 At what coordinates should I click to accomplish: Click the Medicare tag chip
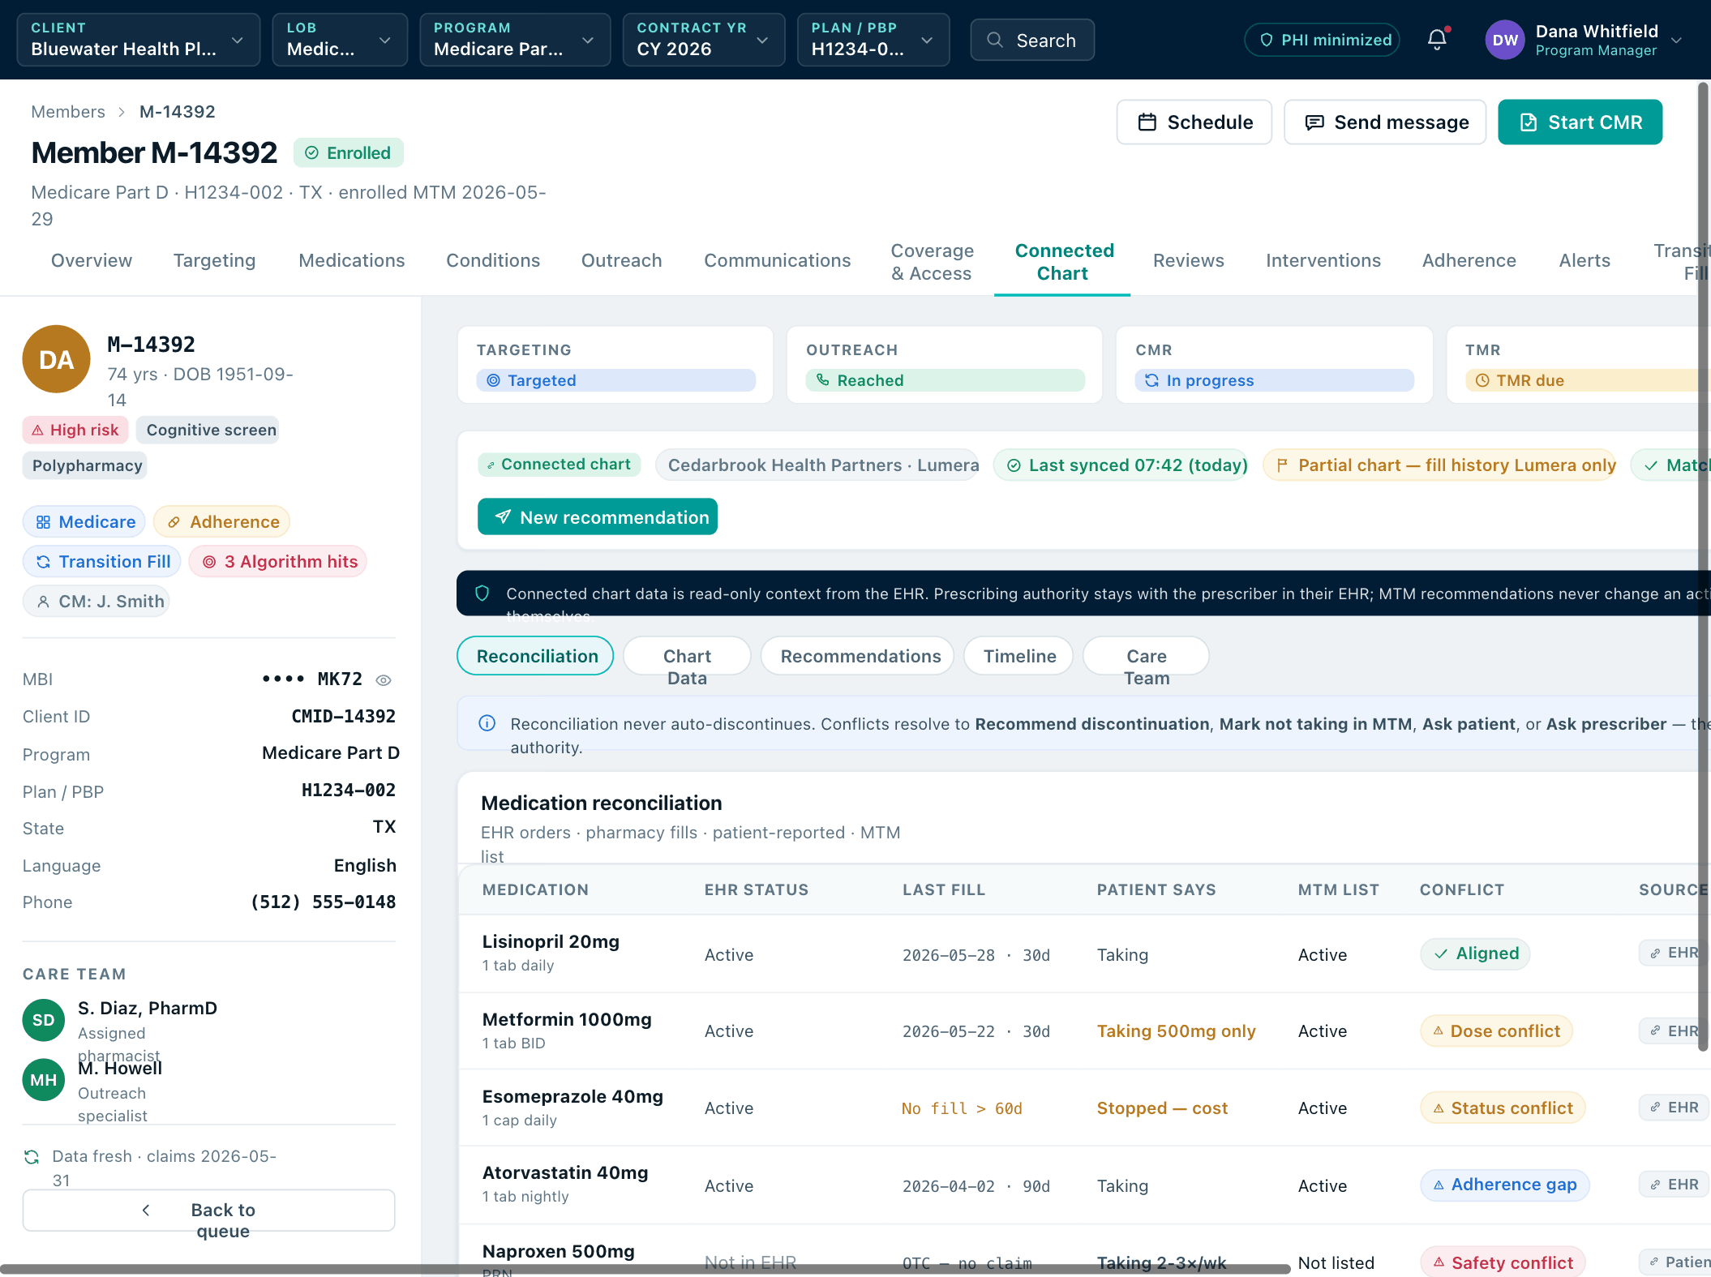(84, 522)
